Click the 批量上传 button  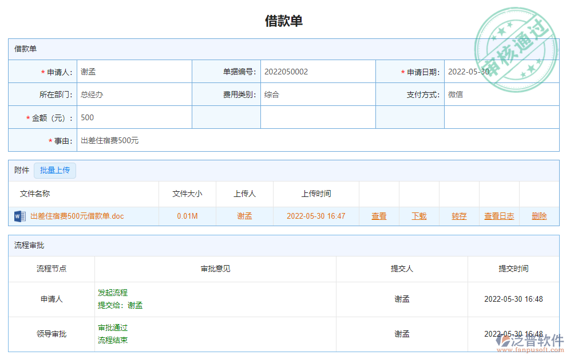[55, 171]
